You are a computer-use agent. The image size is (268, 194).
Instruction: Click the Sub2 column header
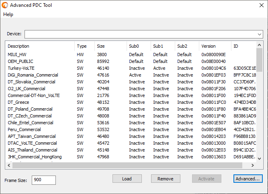click(x=187, y=46)
